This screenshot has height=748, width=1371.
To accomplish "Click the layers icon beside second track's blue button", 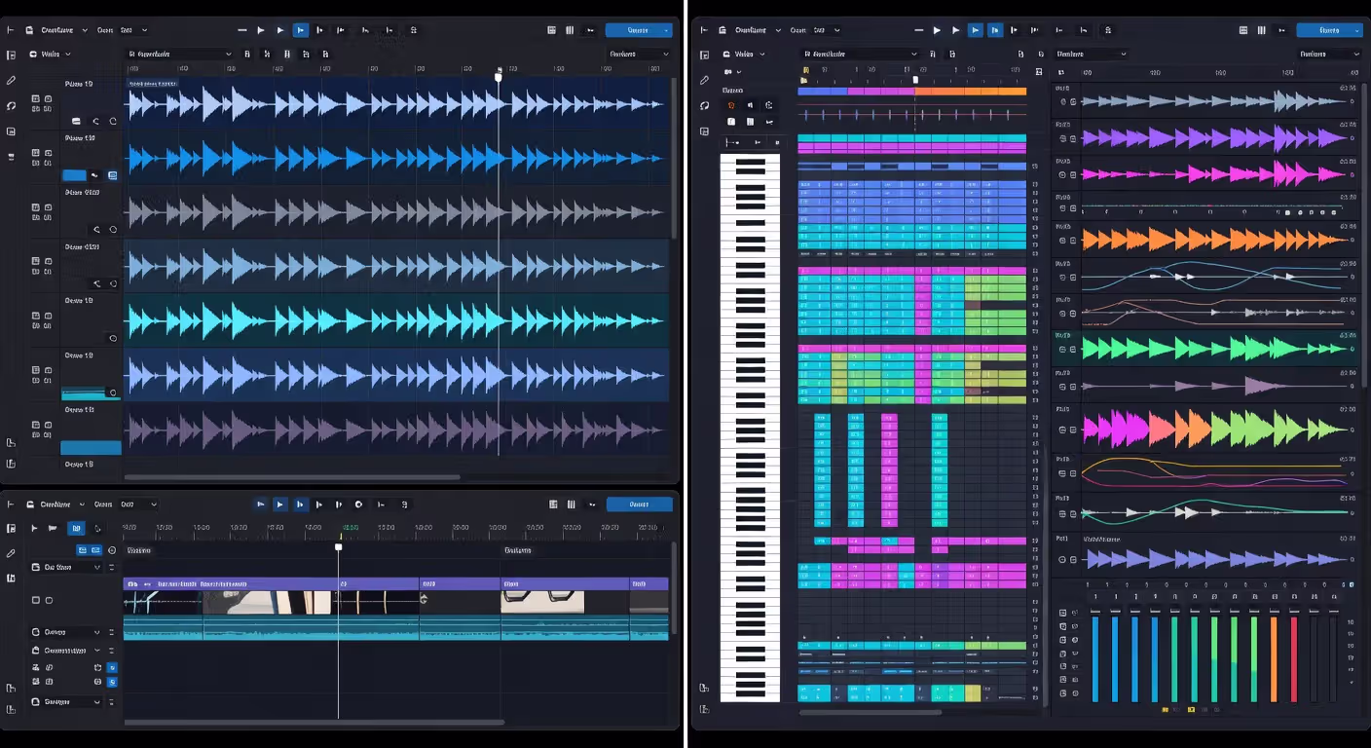I will [x=113, y=175].
